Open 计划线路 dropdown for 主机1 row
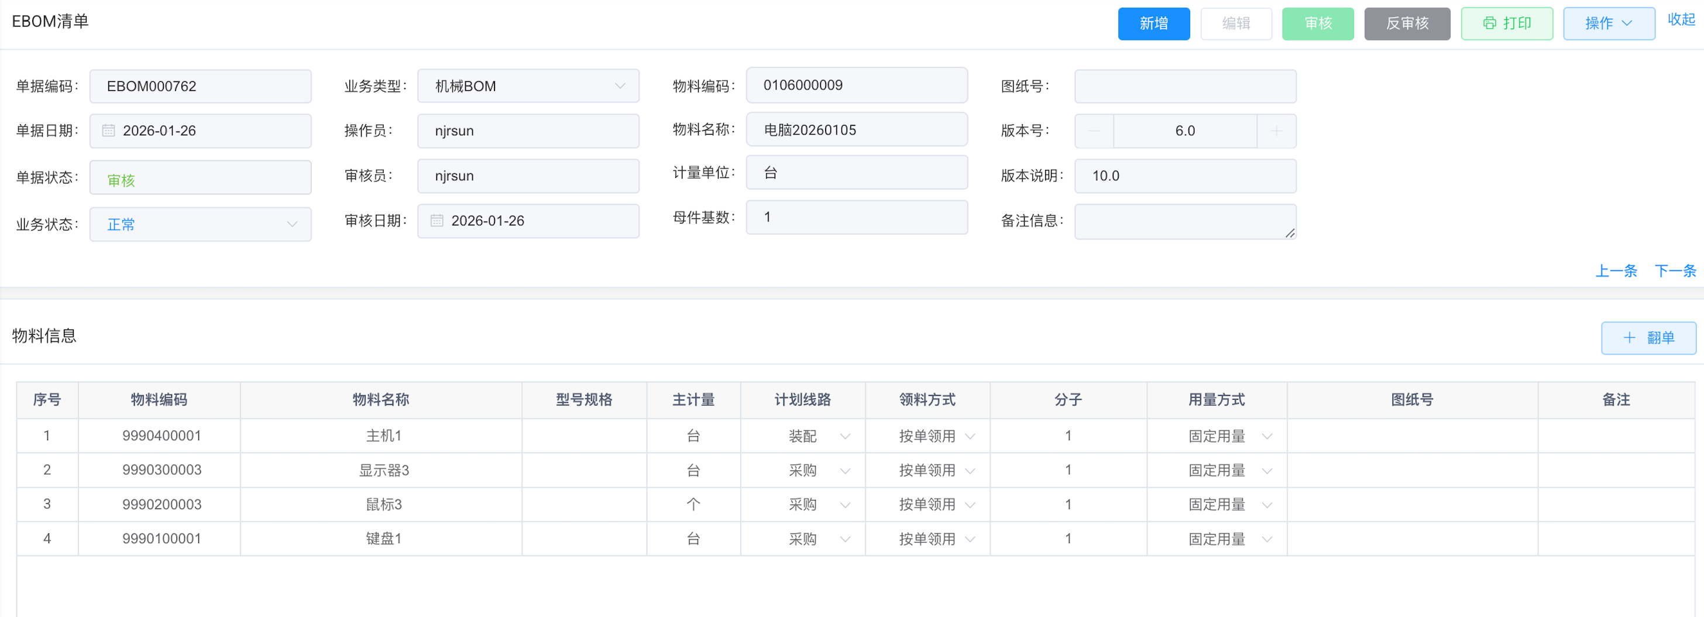1704x617 pixels. click(x=845, y=436)
